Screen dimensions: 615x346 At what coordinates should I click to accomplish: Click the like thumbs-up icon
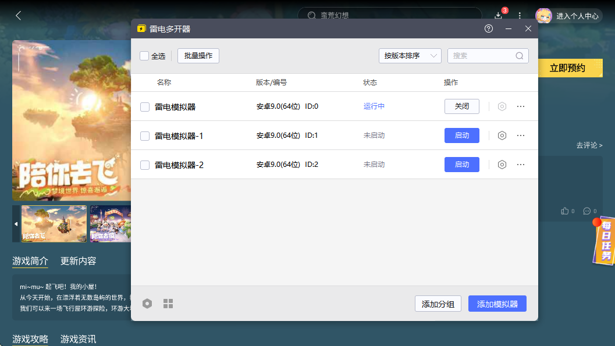564,211
